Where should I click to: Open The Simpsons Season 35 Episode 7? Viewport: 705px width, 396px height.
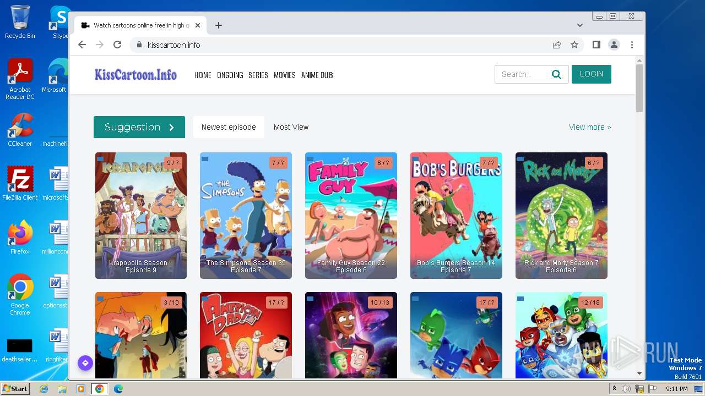(x=246, y=216)
